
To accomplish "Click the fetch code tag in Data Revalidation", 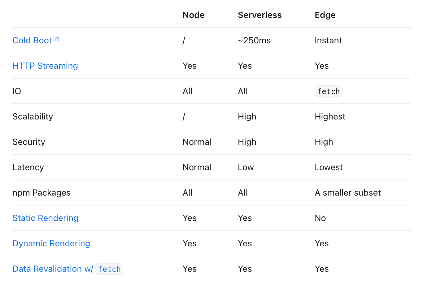I will coord(109,269).
